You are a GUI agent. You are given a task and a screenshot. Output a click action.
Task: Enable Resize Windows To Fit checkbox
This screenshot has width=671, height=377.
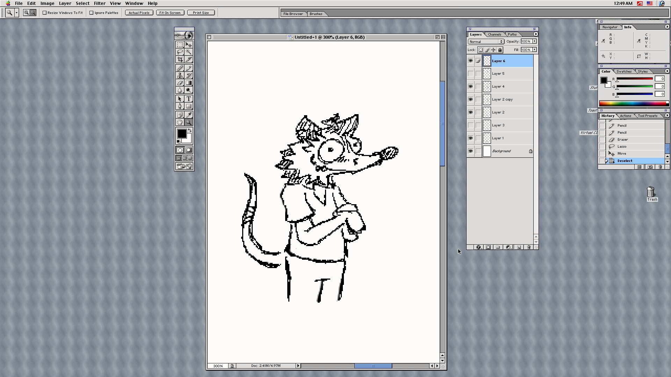coord(45,13)
